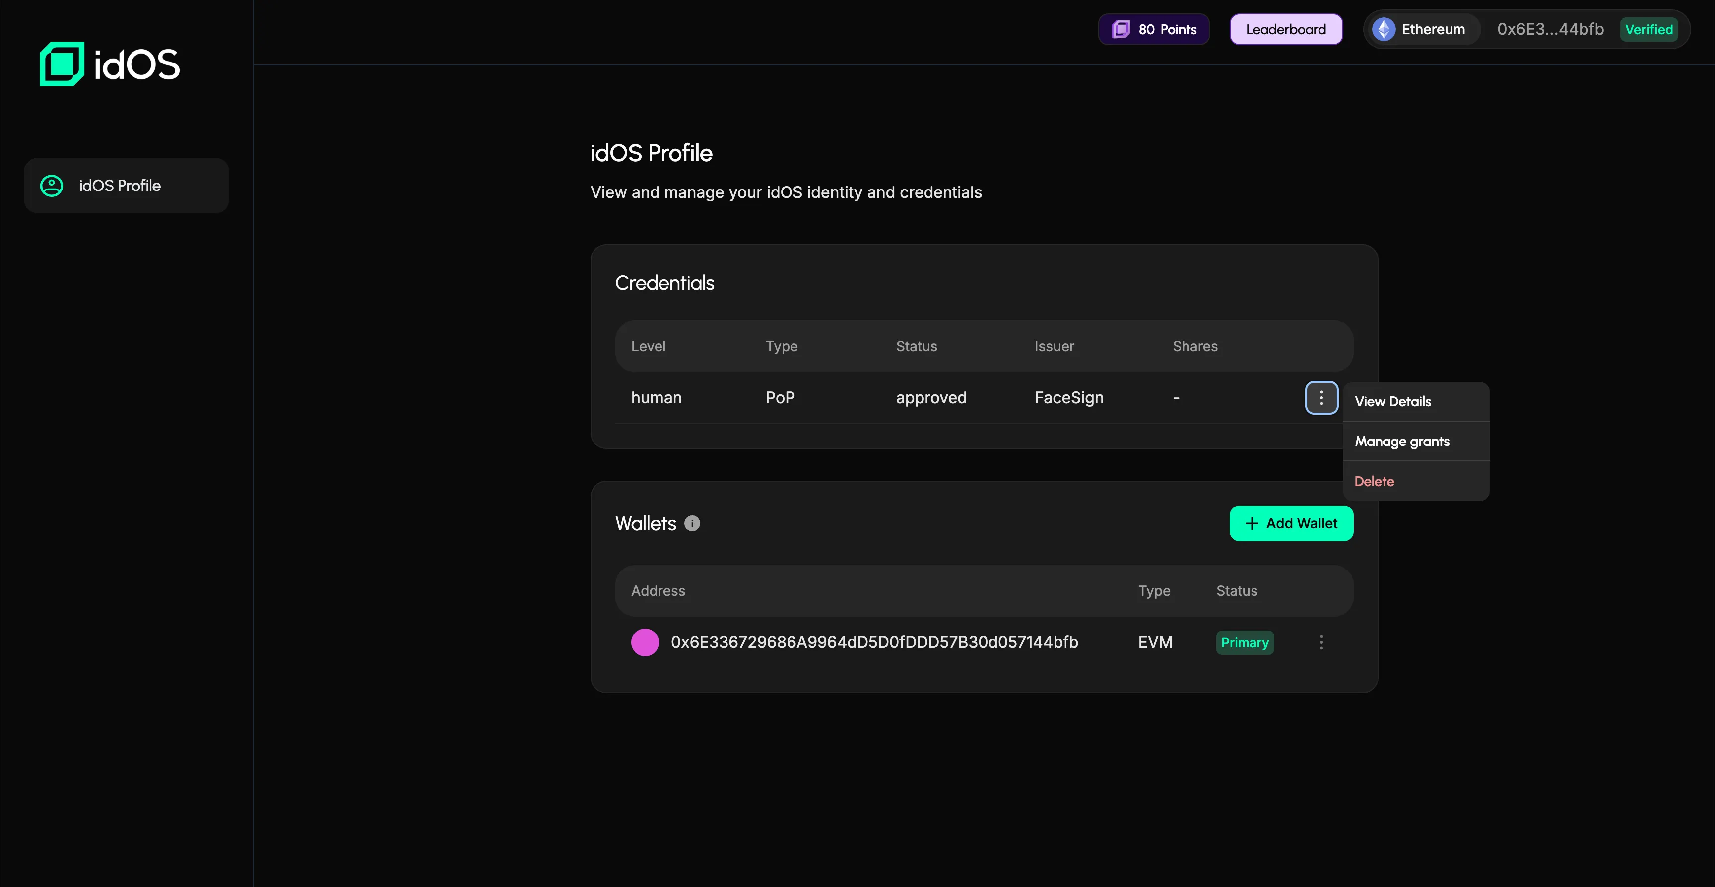The image size is (1715, 887).
Task: Click the Verified status badge
Action: click(1649, 29)
